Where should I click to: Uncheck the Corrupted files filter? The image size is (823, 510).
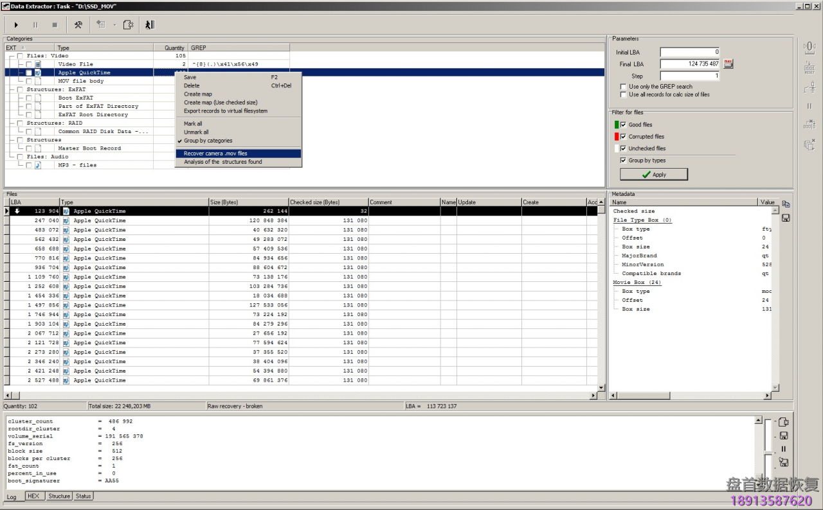623,137
